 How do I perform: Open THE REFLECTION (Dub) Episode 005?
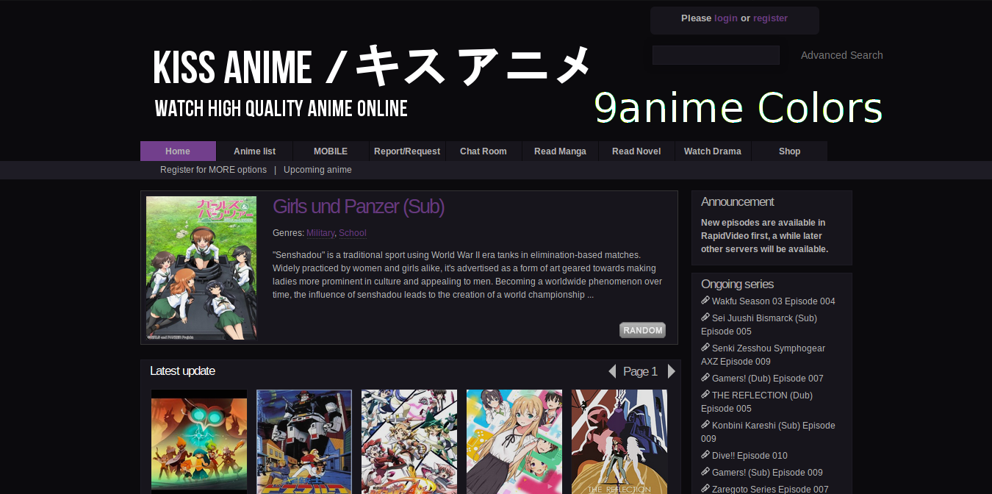pyautogui.click(x=757, y=402)
